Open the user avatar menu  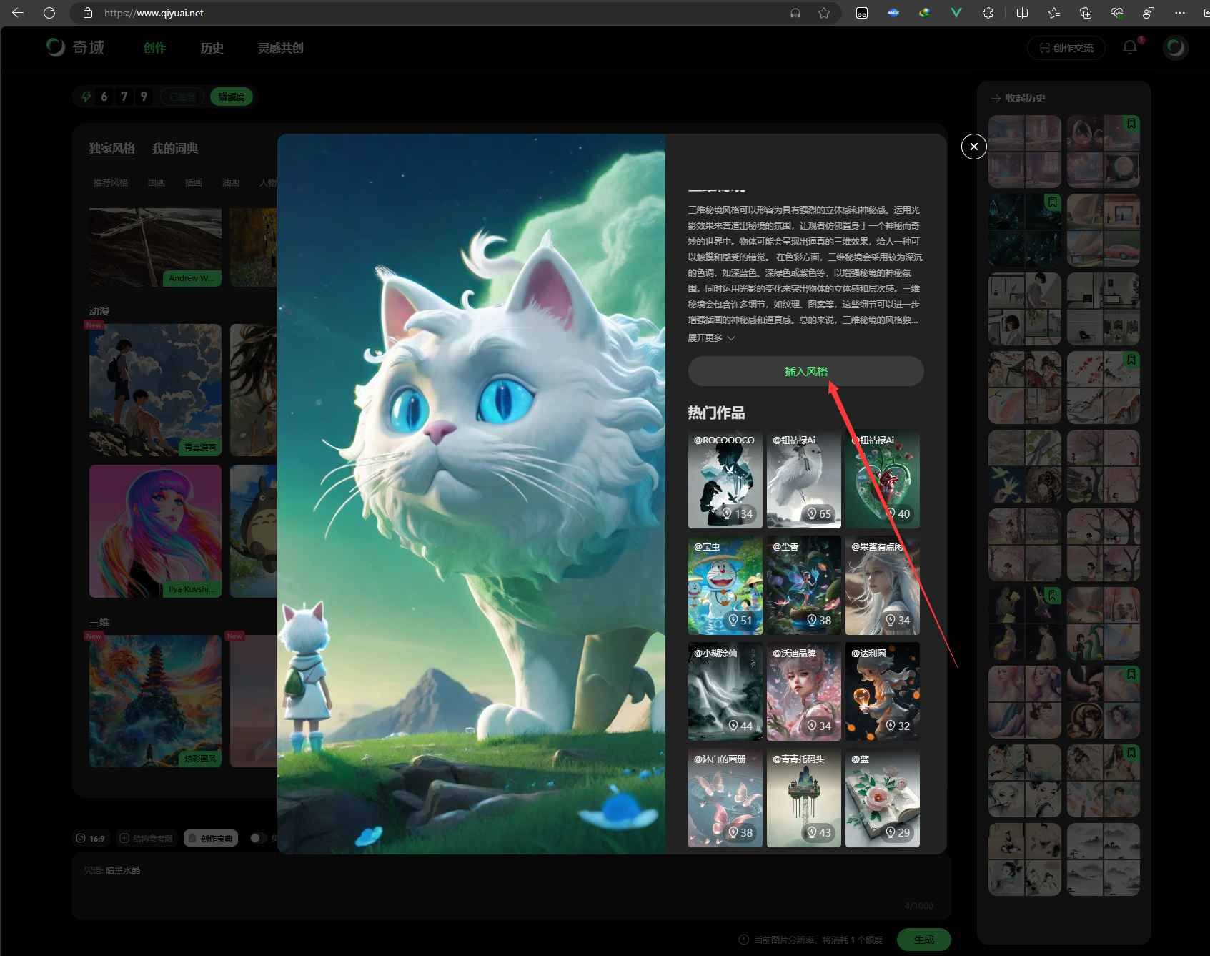pos(1175,48)
